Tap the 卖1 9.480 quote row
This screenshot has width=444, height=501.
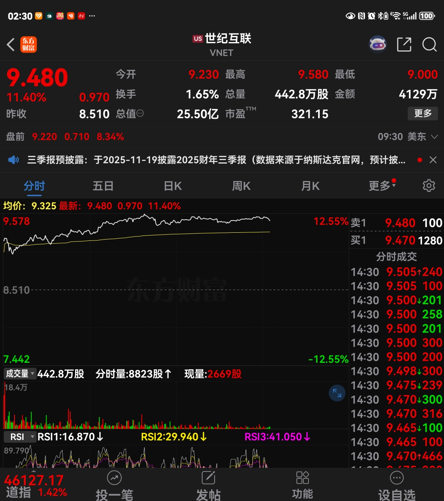(396, 223)
